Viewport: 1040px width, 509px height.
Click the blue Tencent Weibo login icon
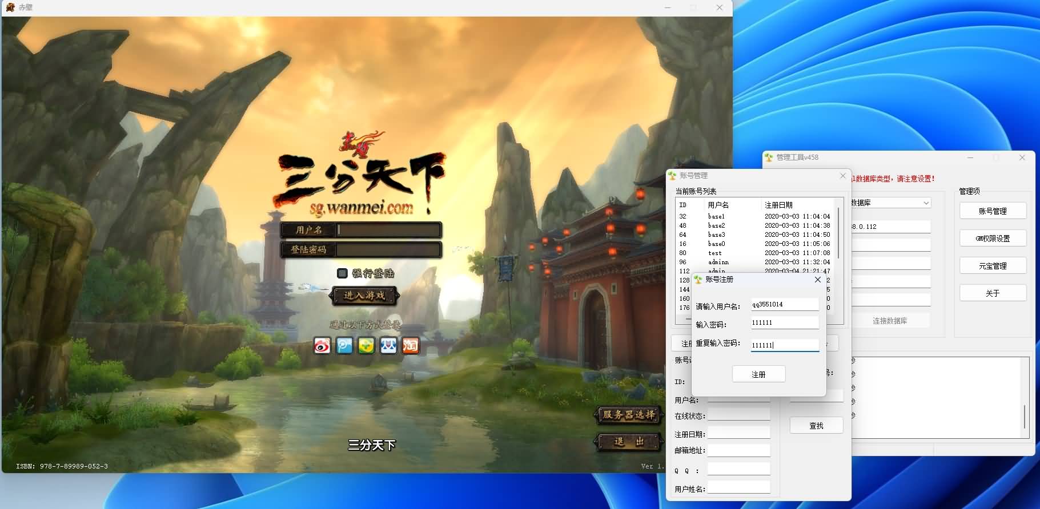click(344, 345)
